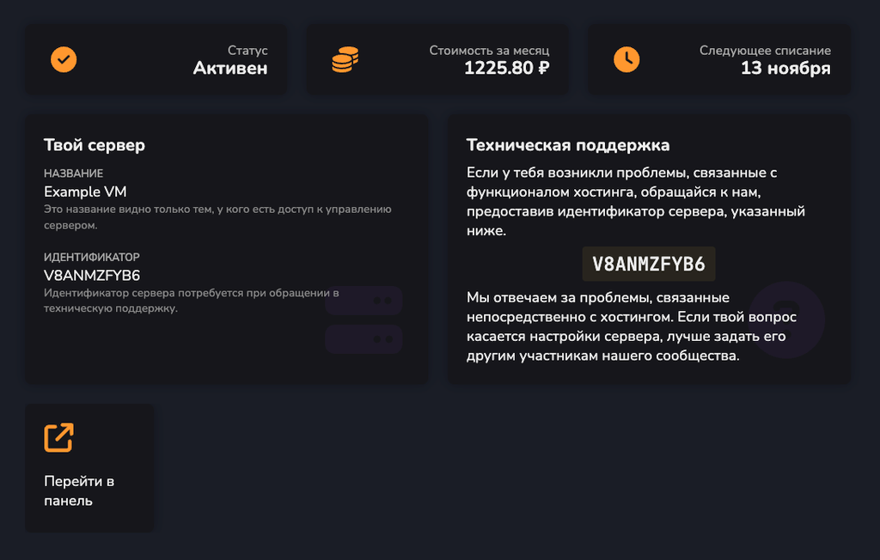
Task: Click the "Стоимость за месяц" label
Action: pos(489,51)
